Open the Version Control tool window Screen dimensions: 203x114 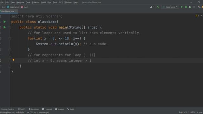pyautogui.click(x=7, y=109)
